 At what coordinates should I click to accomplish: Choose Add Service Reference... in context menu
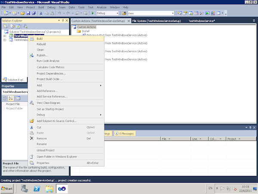coord(66,97)
